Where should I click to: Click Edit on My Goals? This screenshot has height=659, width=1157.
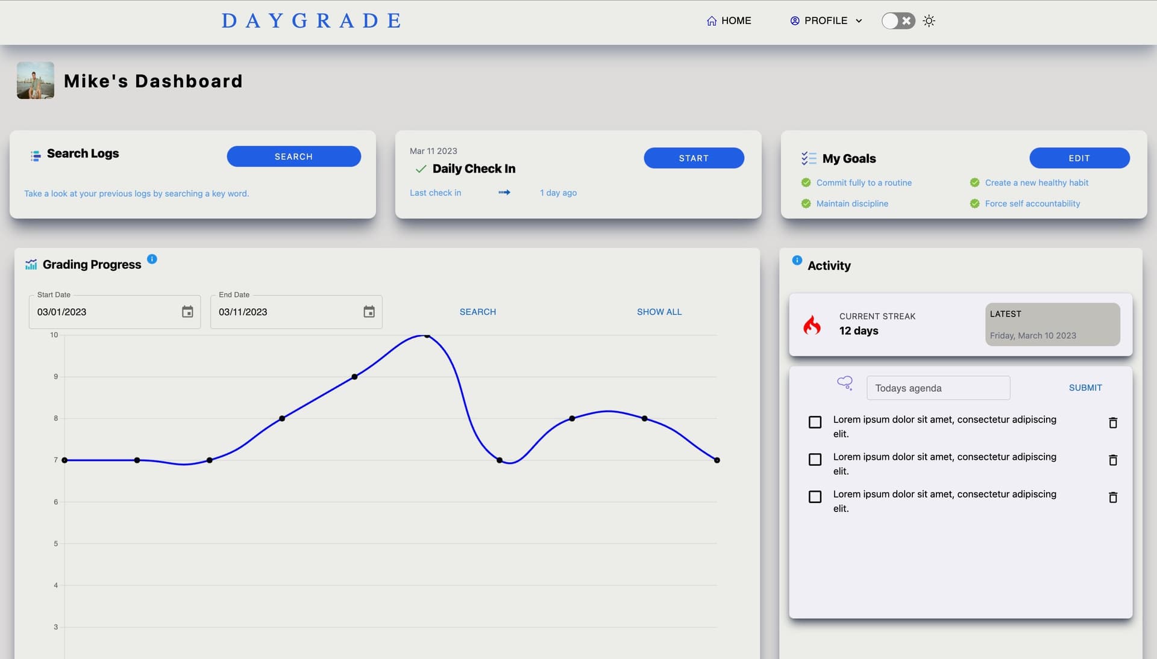click(1079, 158)
